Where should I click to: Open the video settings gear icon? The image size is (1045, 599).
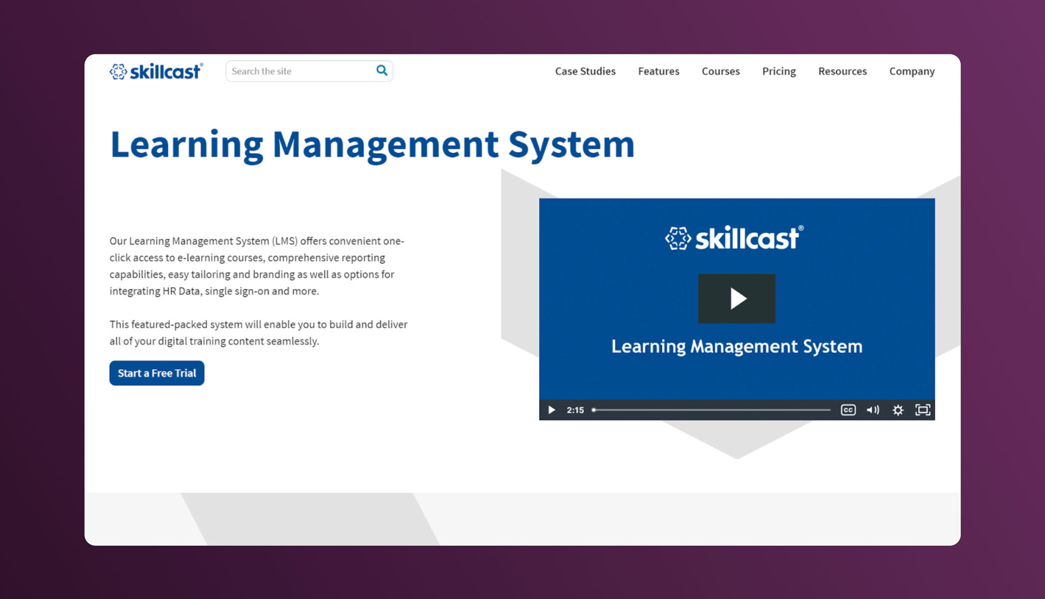898,410
